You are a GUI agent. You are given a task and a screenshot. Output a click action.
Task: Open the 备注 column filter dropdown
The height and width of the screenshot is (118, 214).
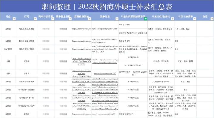coord(212,19)
